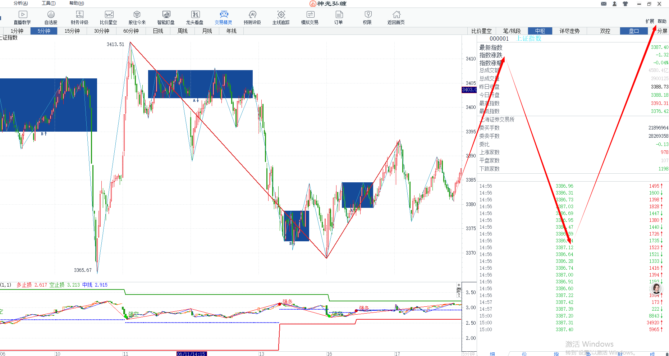Open the mail envelope icon in title bar

(x=604, y=4)
